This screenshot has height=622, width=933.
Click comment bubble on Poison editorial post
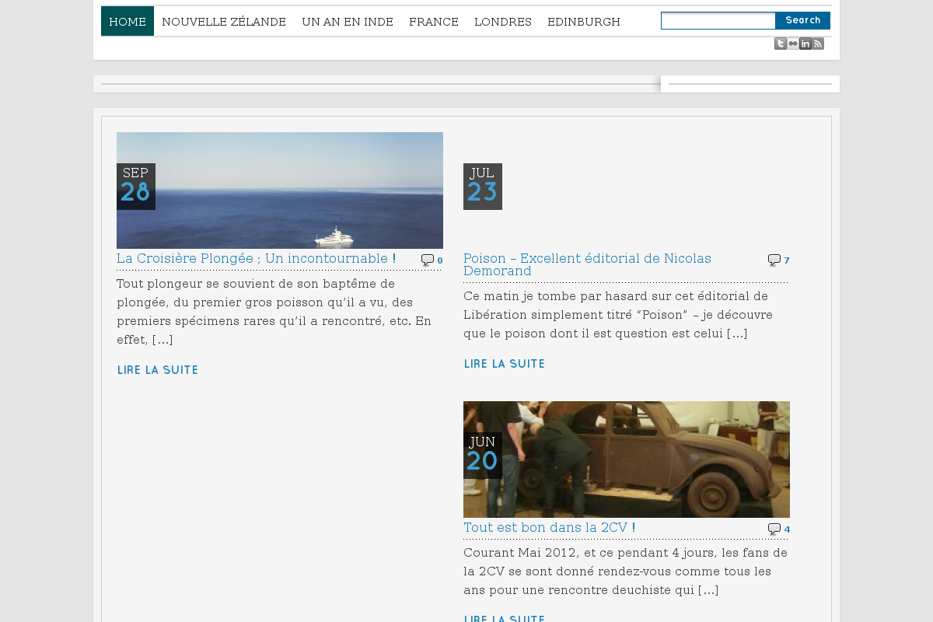[774, 260]
